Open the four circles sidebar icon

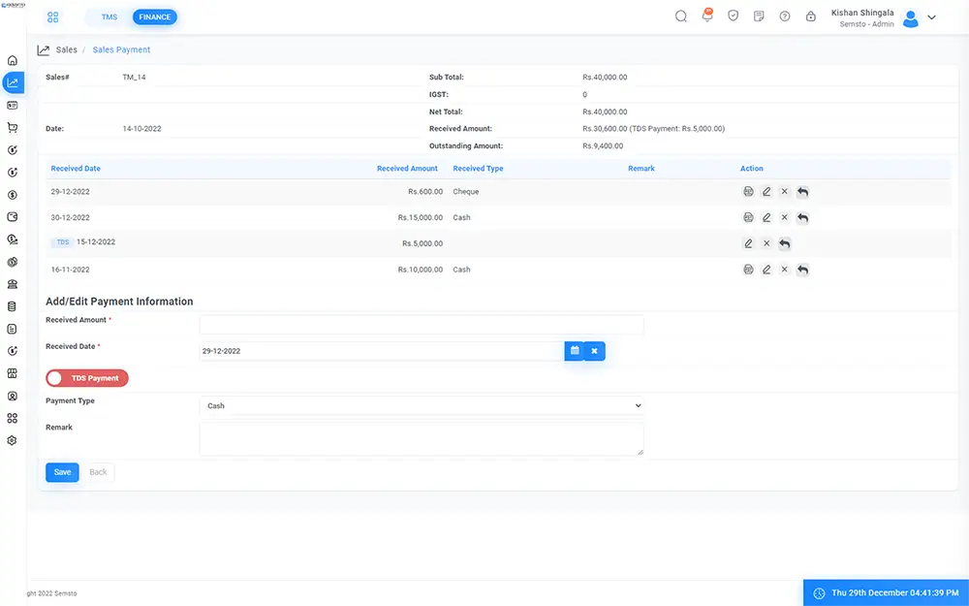click(13, 418)
